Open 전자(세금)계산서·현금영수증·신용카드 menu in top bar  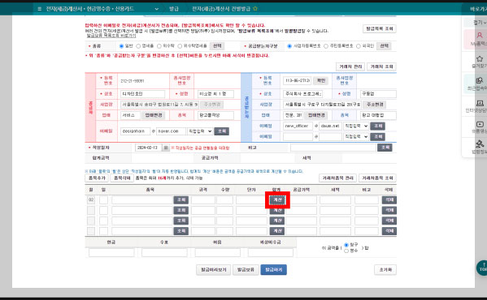[x=89, y=9]
